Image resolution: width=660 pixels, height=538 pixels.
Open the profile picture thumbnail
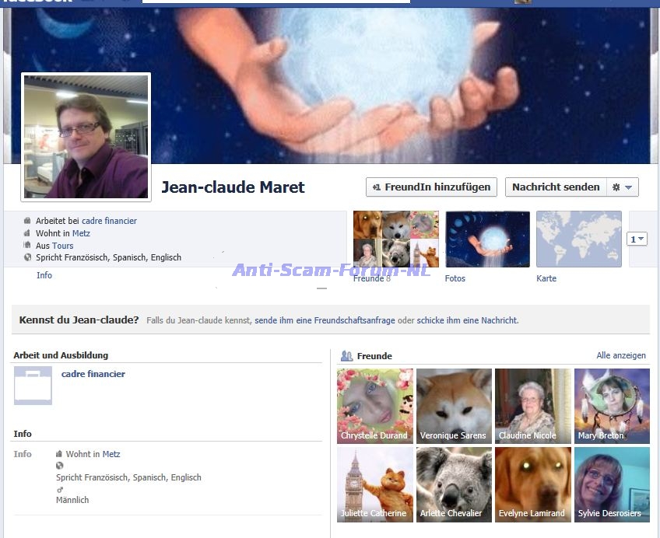click(86, 137)
